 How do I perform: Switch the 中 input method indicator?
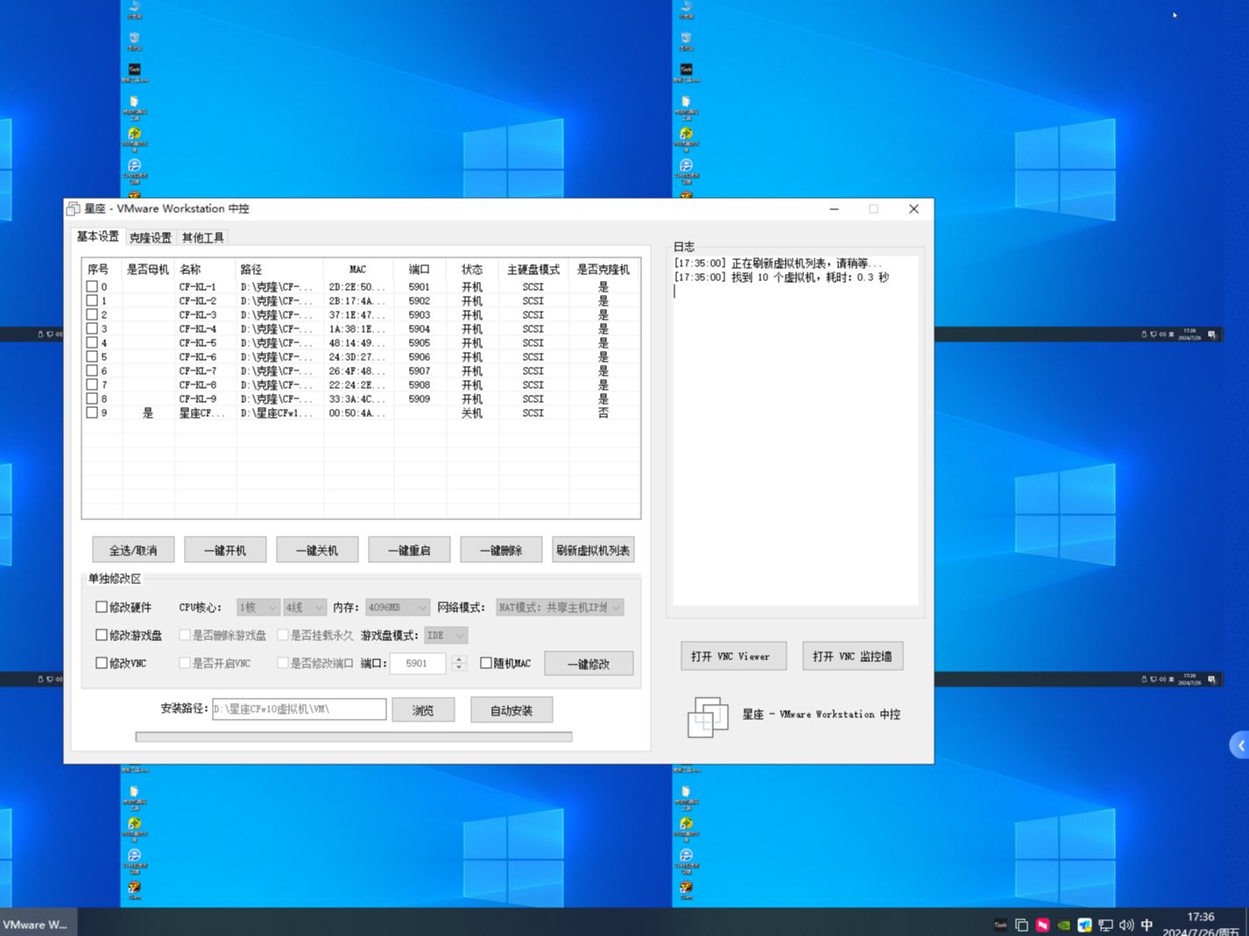tap(1147, 925)
